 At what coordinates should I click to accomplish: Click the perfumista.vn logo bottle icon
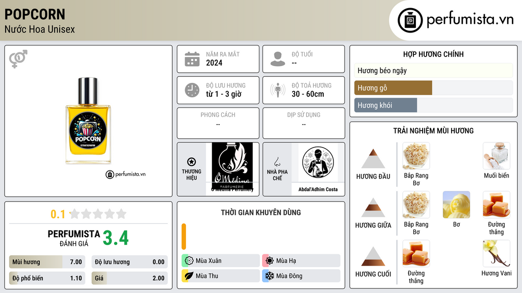tap(410, 20)
